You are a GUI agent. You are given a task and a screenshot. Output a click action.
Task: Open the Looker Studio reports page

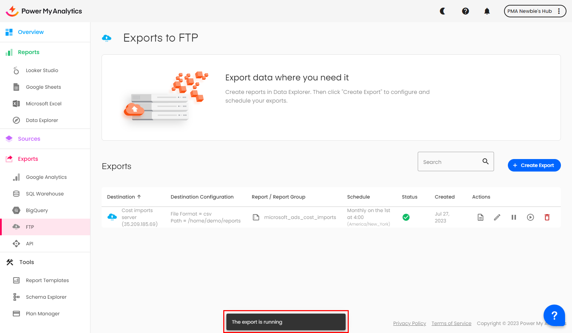tap(42, 70)
